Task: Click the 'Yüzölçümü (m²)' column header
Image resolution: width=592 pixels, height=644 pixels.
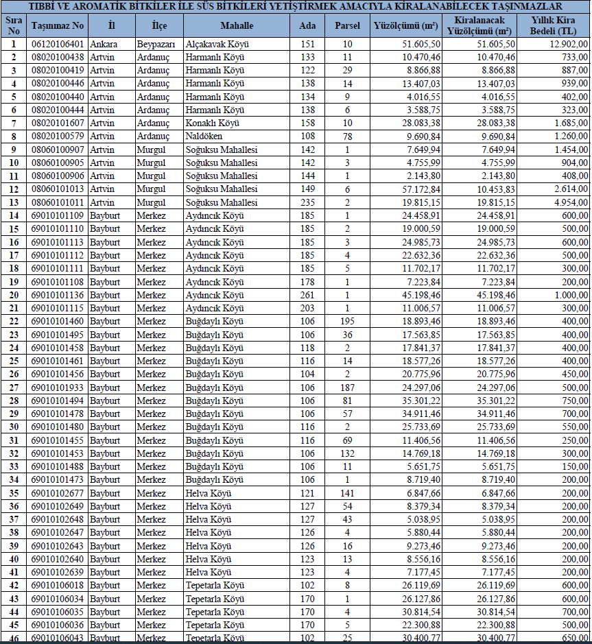Action: (406, 25)
